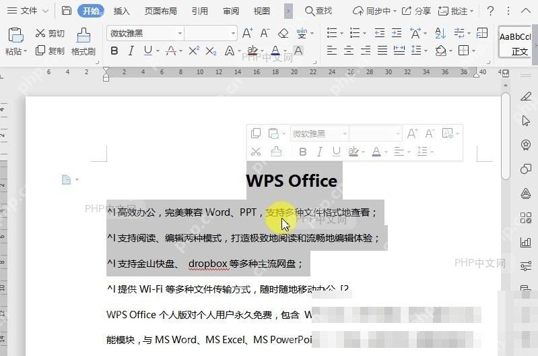The height and width of the screenshot is (356, 538).
Task: Toggle strikethrough in ribbon
Action: (171, 51)
